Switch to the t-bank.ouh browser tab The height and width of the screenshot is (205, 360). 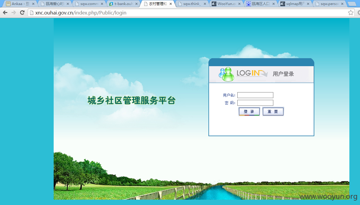[x=123, y=4]
